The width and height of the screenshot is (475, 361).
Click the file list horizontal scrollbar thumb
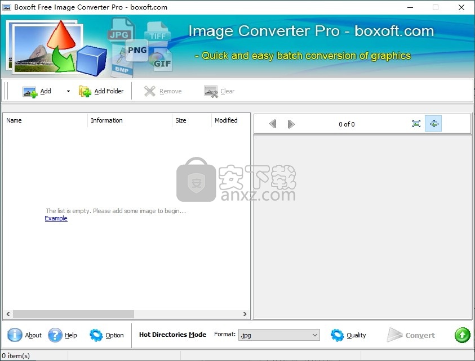point(73,314)
